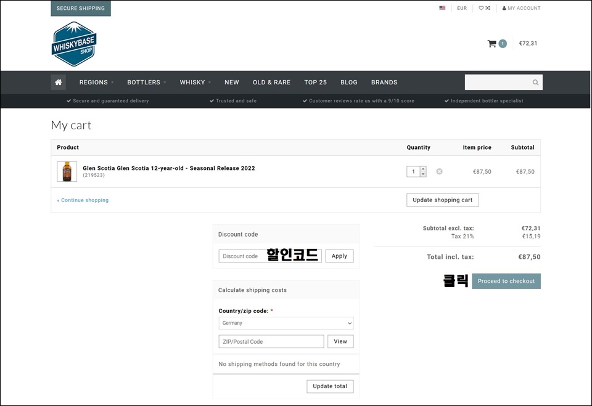Click View shipping costs button
This screenshot has height=406, width=592.
pyautogui.click(x=340, y=341)
